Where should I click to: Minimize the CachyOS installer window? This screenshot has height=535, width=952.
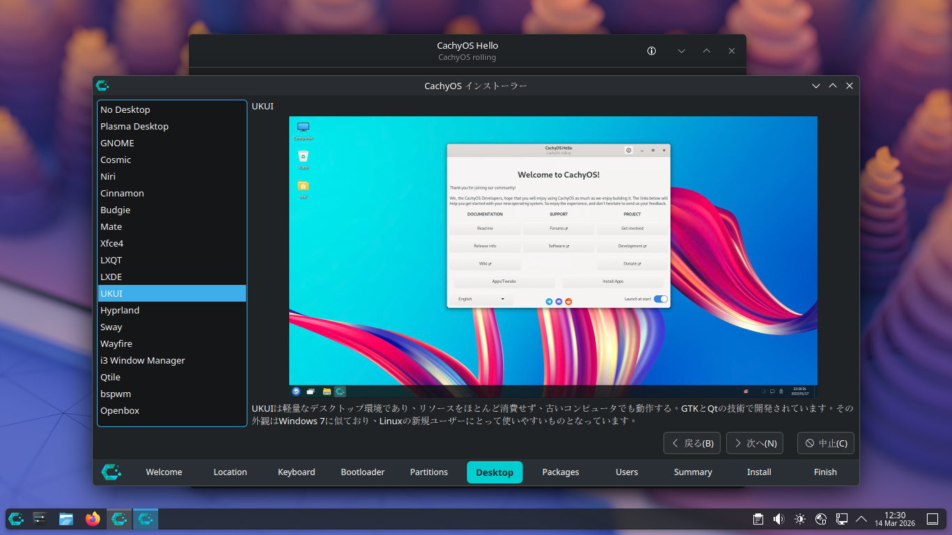(x=816, y=86)
